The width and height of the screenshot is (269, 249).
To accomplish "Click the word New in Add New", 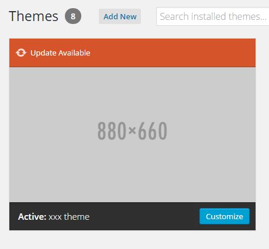I will pyautogui.click(x=128, y=16).
